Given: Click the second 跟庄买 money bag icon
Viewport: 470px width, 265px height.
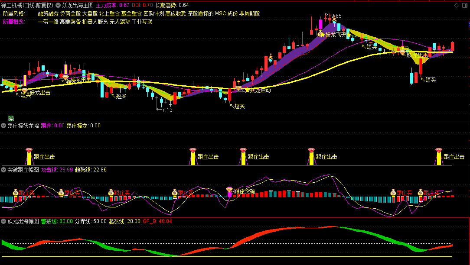Looking at the screenshot, I should (61, 192).
